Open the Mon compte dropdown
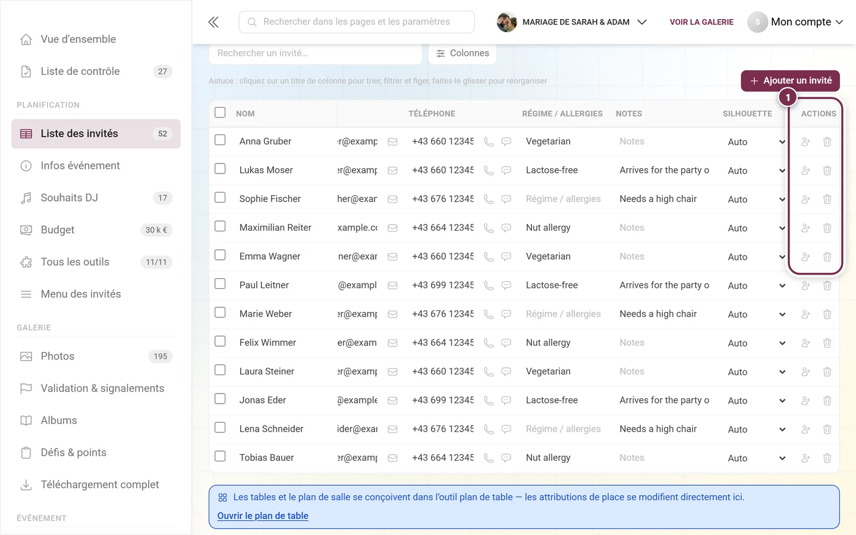Viewport: 856px width, 535px height. tap(796, 22)
